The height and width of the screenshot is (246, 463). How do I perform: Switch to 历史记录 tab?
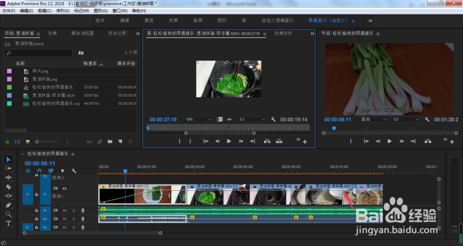click(x=117, y=33)
